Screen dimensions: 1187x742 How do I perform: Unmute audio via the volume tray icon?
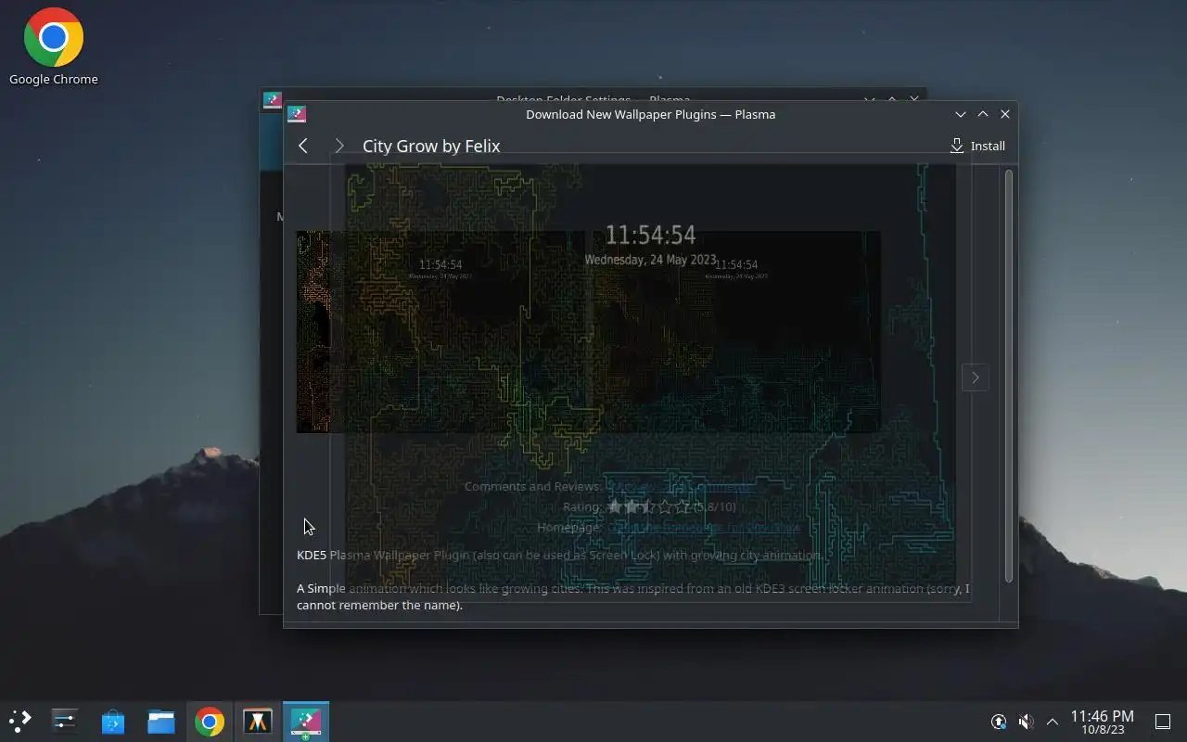coord(1026,722)
